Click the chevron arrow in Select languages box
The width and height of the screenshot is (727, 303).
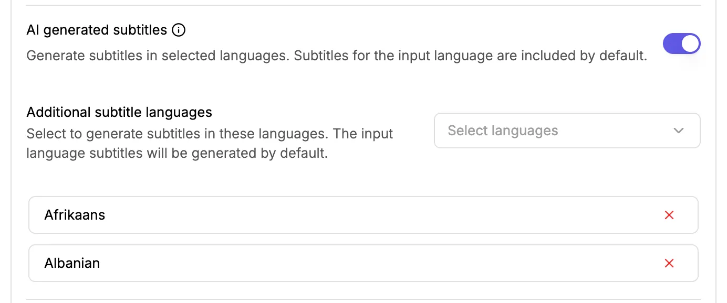[679, 131]
